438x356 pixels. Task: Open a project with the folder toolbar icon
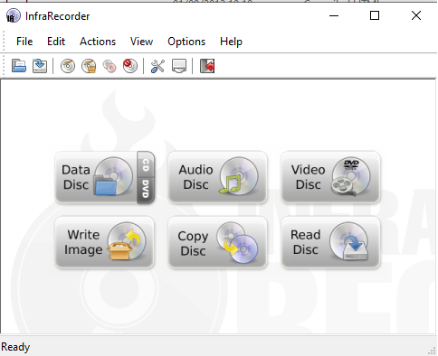19,66
